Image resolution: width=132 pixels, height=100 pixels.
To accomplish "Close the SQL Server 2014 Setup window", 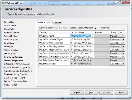I will [x=126, y=2].
